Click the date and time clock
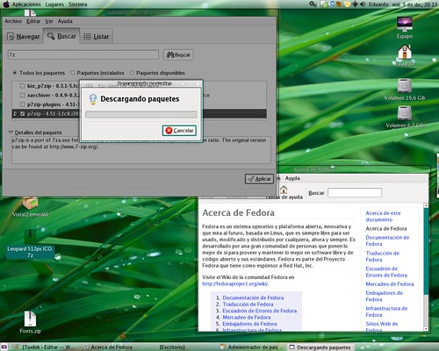Image resolution: width=439 pixels, height=351 pixels. point(414,4)
